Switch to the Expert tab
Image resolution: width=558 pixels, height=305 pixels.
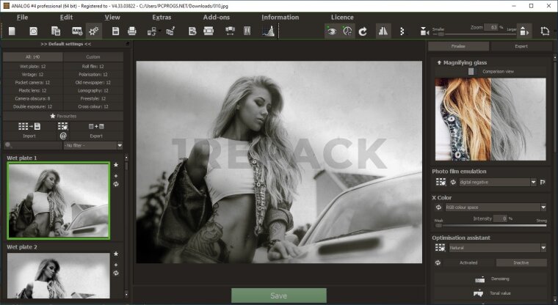[521, 46]
